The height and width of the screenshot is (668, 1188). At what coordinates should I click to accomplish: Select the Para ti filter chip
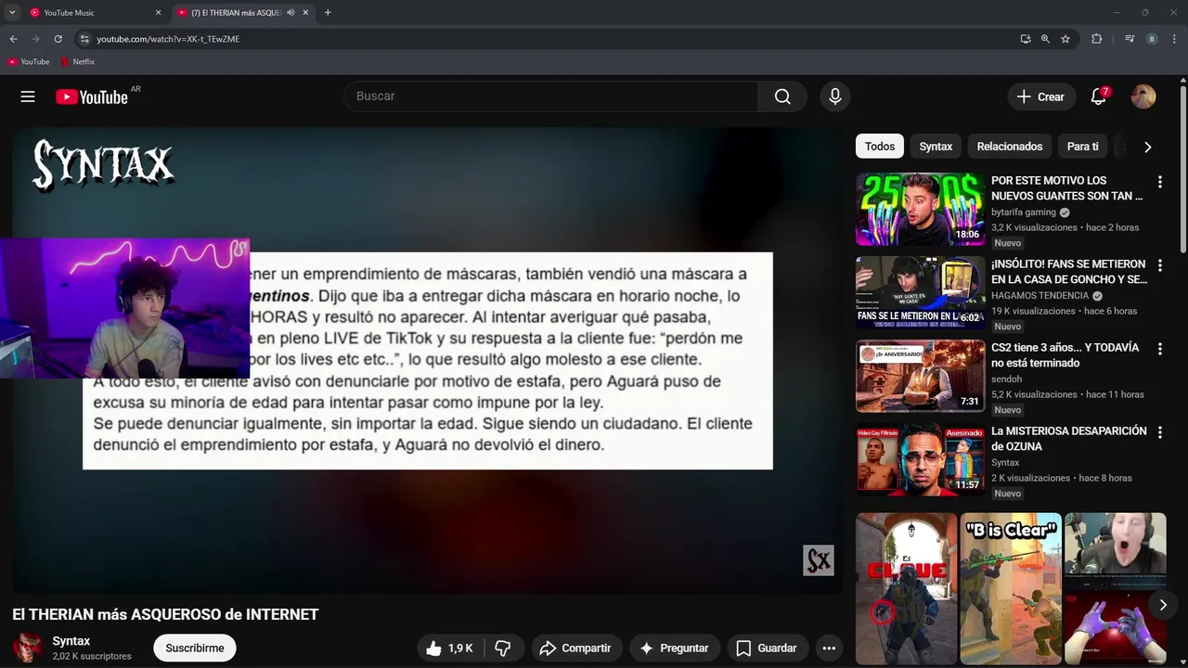click(x=1082, y=147)
